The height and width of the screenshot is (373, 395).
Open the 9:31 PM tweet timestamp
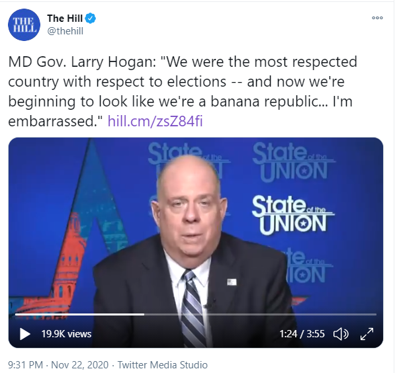coord(25,365)
